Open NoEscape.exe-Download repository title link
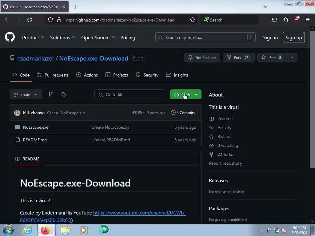Screen dimensions: 315x236 pyautogui.click(x=94, y=58)
